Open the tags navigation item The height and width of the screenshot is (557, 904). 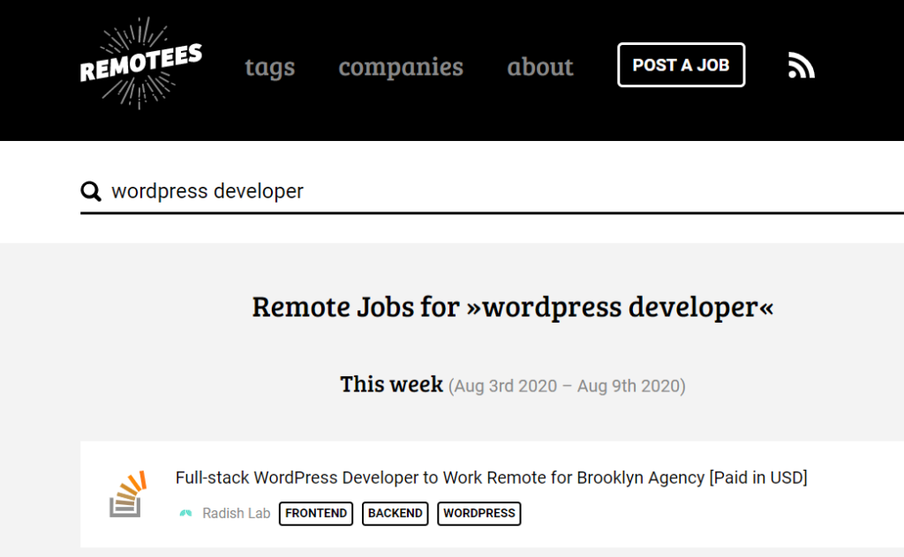coord(270,66)
